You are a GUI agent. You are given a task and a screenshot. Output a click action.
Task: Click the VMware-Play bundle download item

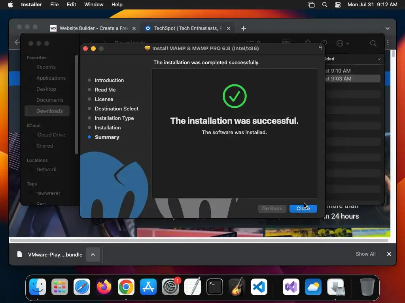(50, 254)
